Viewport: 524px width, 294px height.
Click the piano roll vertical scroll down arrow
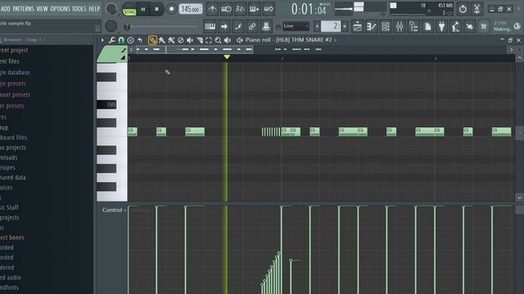(519, 198)
